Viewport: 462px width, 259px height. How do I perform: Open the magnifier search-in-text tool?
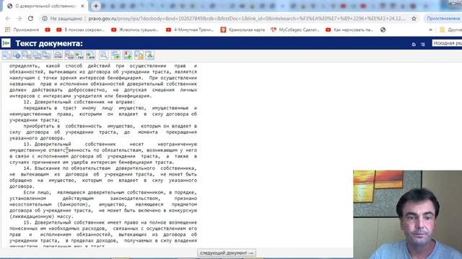[x=104, y=55]
